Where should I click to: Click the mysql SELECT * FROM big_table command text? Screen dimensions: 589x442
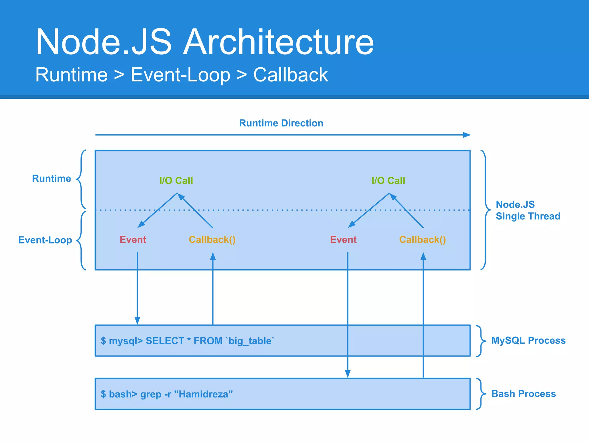[188, 341]
